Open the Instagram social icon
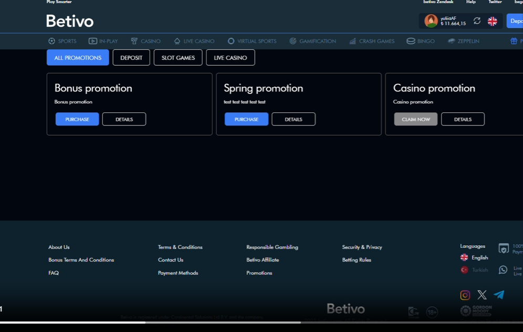This screenshot has width=523, height=332. pyautogui.click(x=465, y=295)
